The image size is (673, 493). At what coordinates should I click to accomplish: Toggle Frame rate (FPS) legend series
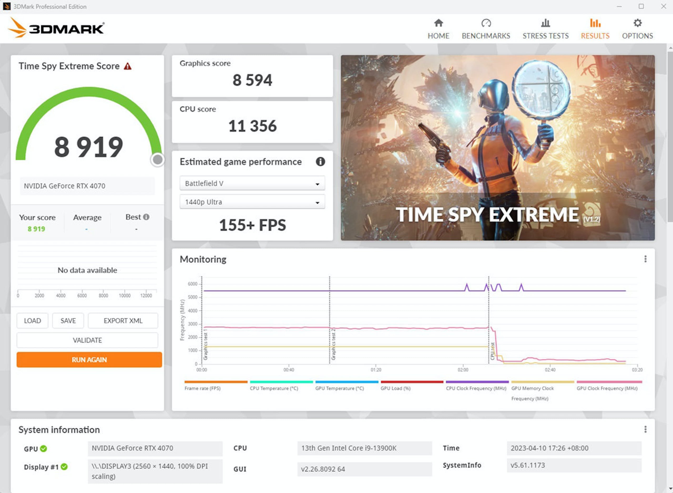[216, 385]
